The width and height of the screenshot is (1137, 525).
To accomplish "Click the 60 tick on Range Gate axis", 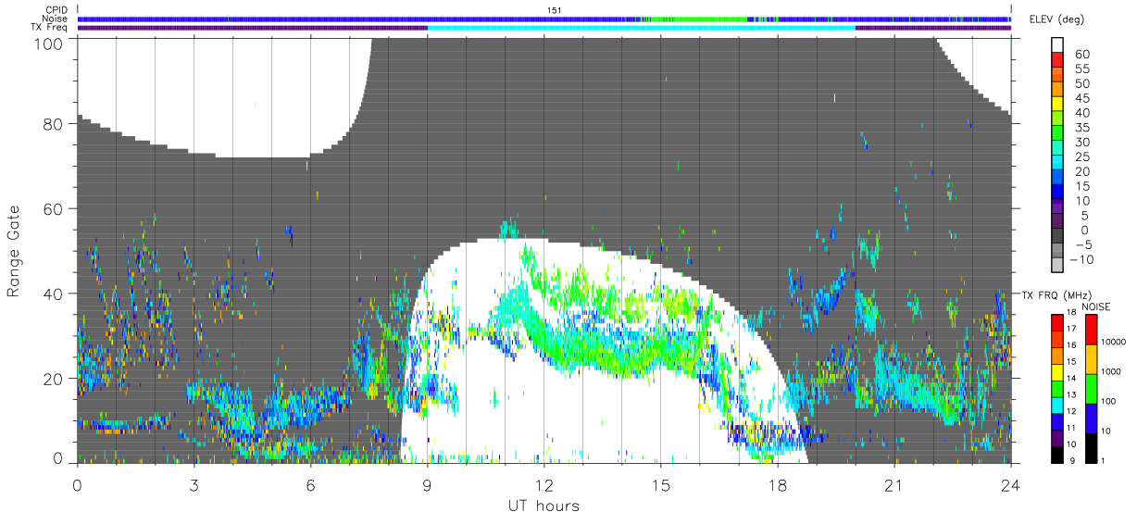I will pos(55,209).
